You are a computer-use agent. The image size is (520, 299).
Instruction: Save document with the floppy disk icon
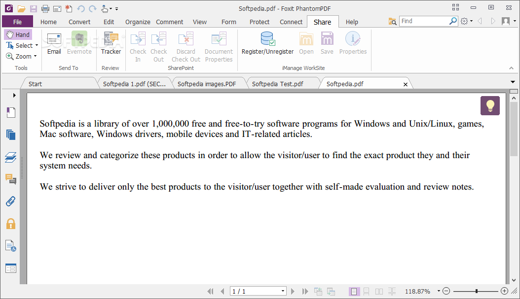click(x=33, y=8)
